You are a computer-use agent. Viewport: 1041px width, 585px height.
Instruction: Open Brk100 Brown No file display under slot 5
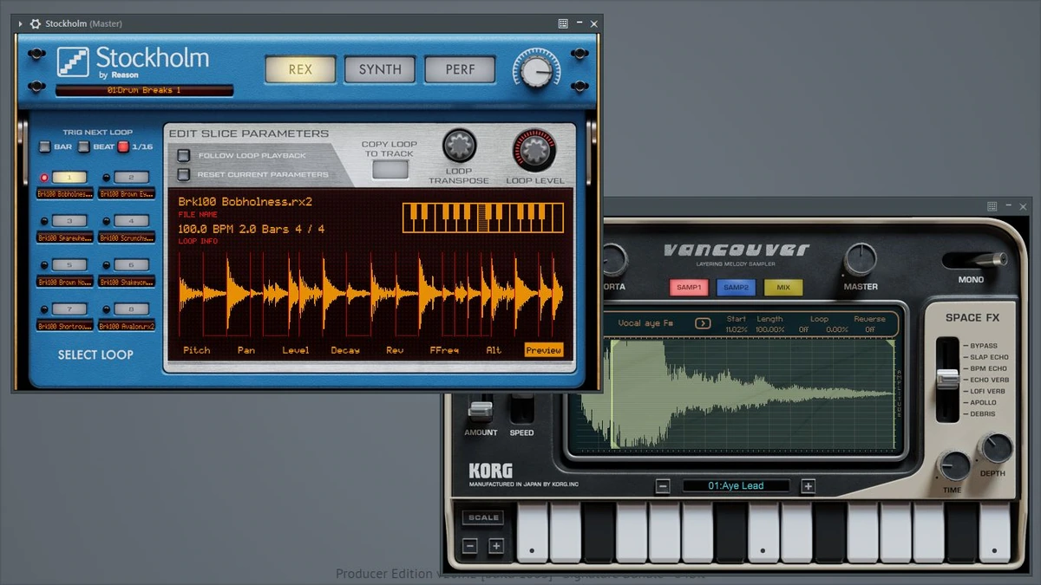point(65,282)
